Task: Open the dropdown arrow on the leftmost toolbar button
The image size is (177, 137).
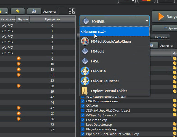Action: 6,12
